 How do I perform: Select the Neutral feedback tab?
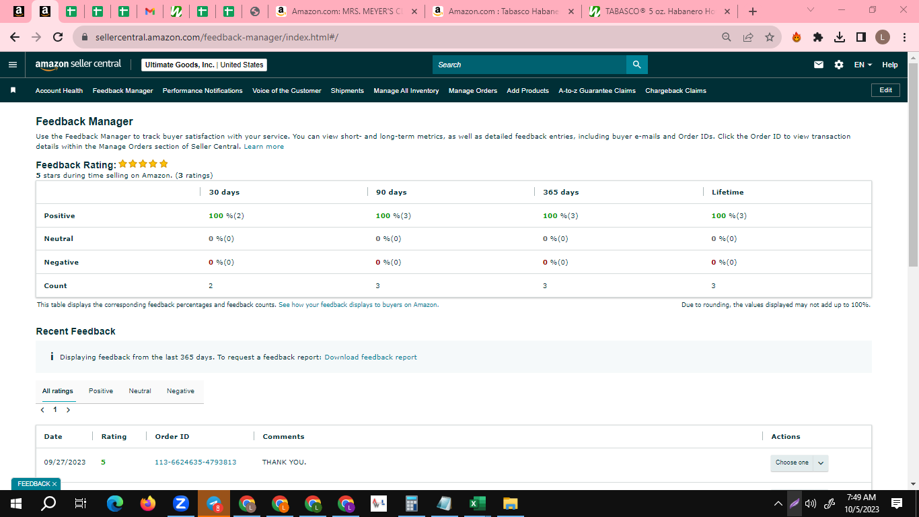[x=140, y=391]
